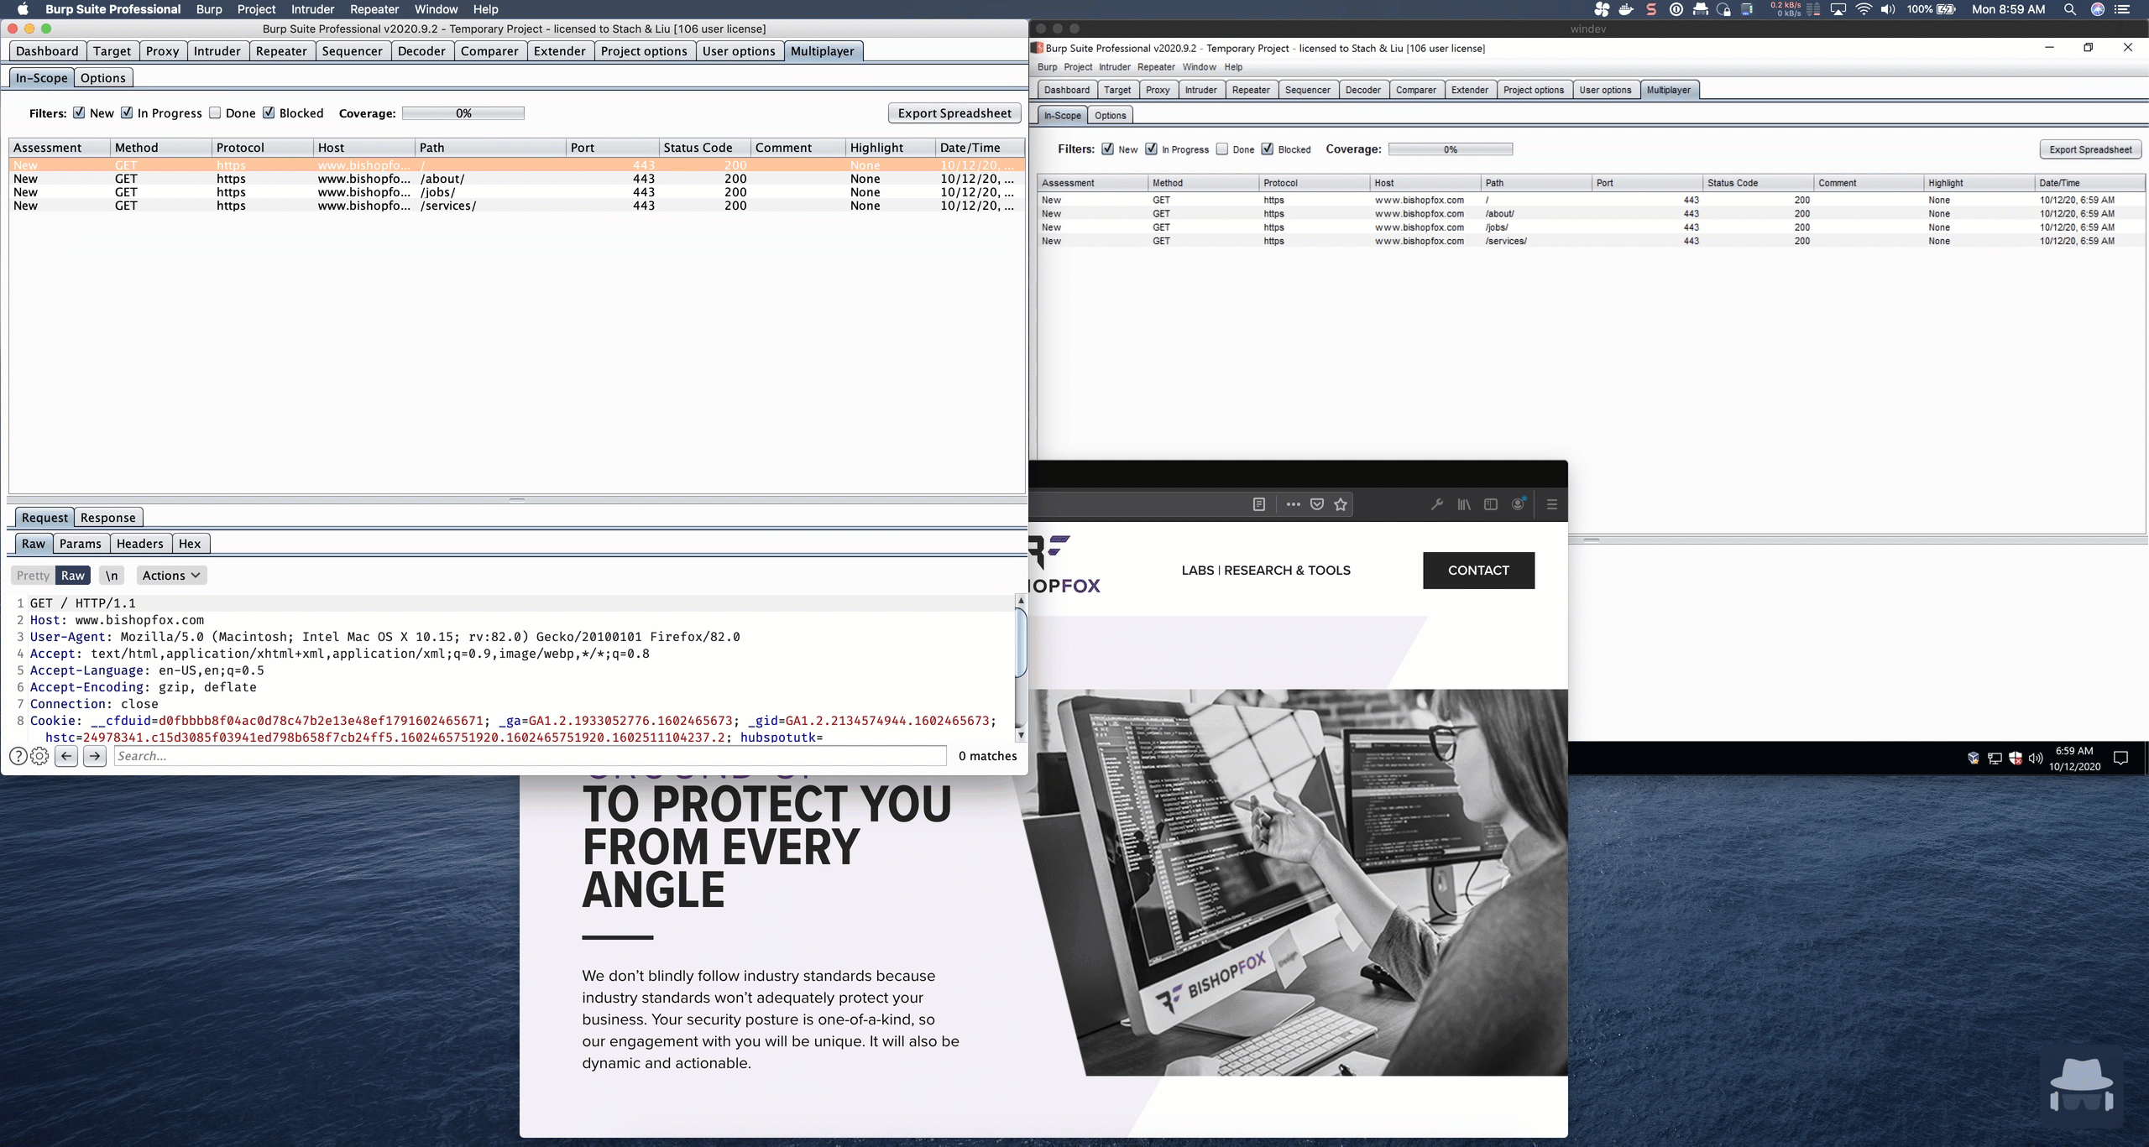Toggle Blocked filter in Windows Burp window
Viewport: 2149px width, 1147px height.
[1267, 149]
